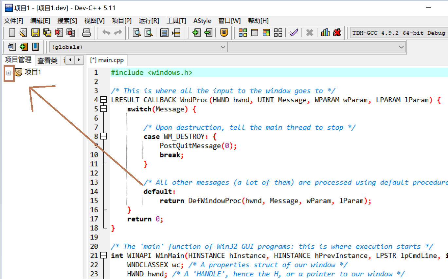448x279 pixels.
Task: Click PostQuitMessage(0); on line 9
Action: click(198, 146)
